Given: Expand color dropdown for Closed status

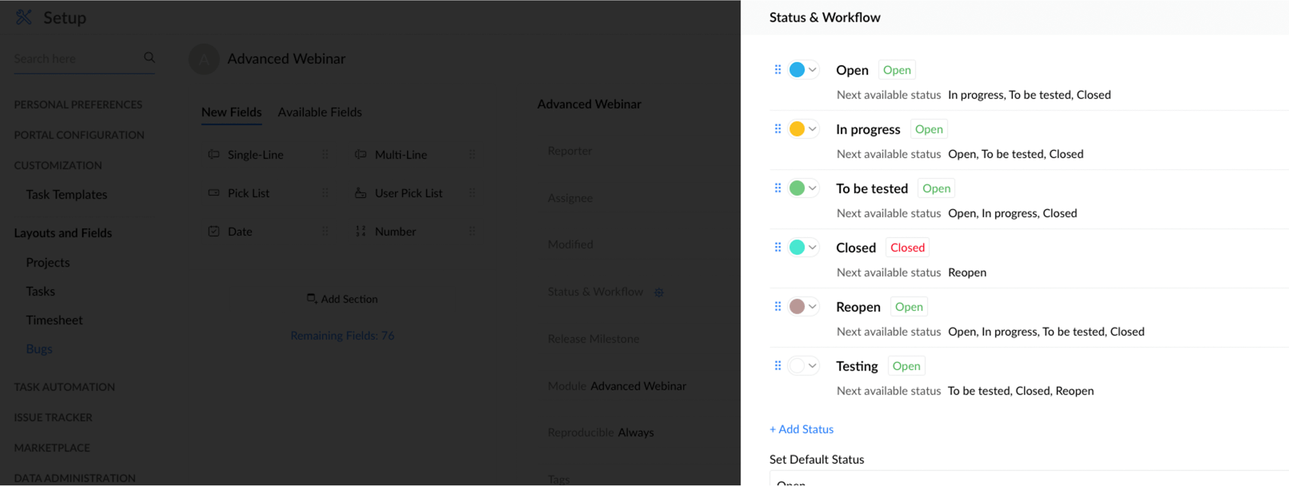Looking at the screenshot, I should (812, 247).
